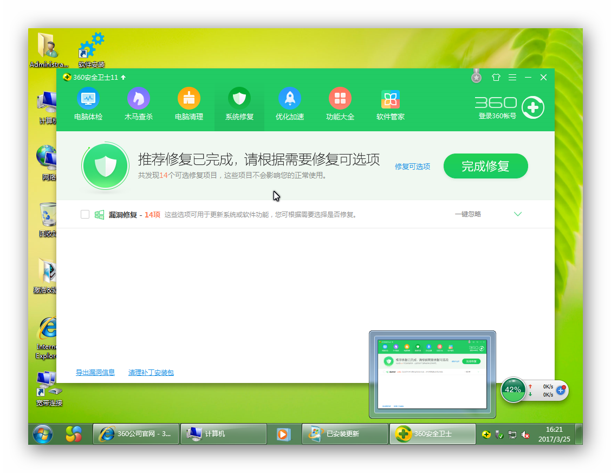Click the Show Desktop strip at taskbar end

click(x=579, y=434)
